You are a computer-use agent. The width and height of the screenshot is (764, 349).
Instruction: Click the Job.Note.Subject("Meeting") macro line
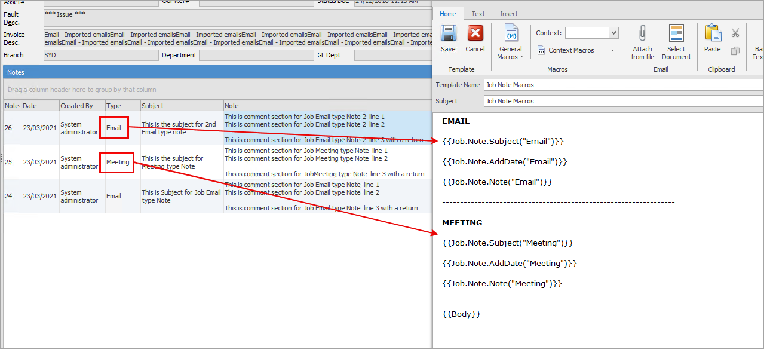[x=508, y=243]
